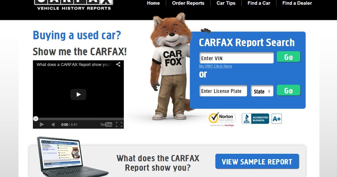Click the BBB A+ rating icon
The height and width of the screenshot is (177, 337).
(276, 119)
